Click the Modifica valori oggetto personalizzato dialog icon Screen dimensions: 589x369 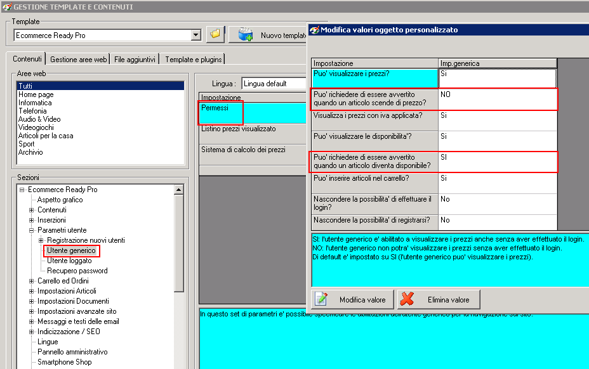tap(315, 30)
